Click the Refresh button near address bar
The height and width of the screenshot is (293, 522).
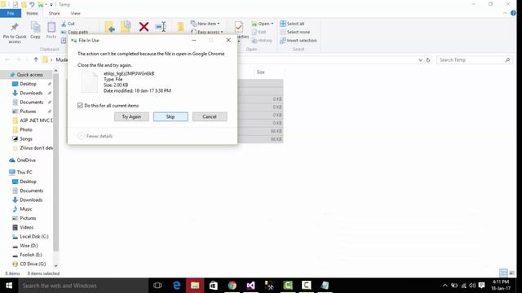pos(428,60)
